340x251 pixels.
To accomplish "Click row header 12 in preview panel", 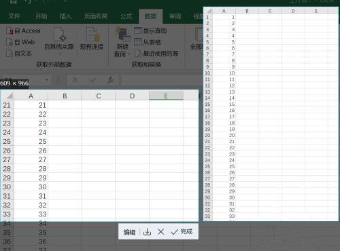I will point(207,85).
